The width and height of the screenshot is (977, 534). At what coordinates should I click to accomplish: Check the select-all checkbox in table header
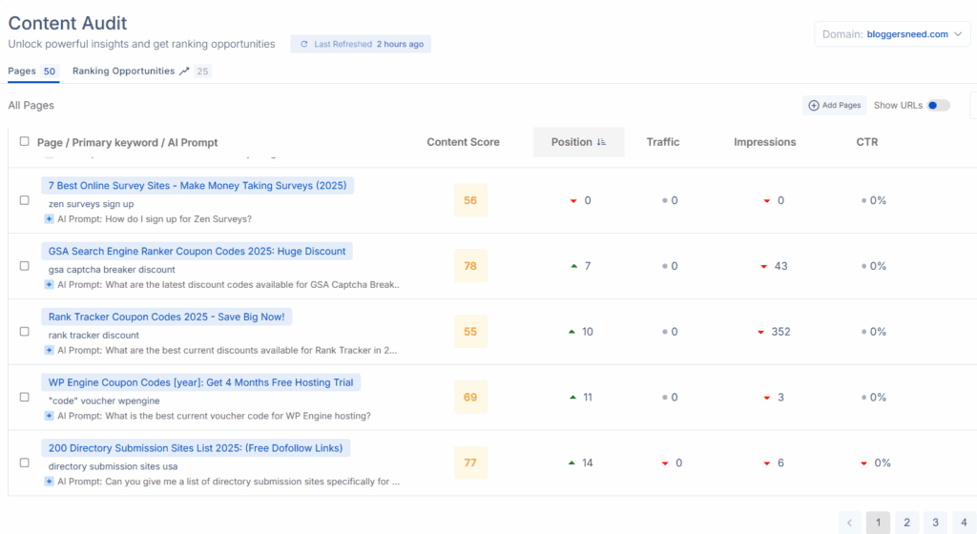tap(25, 142)
